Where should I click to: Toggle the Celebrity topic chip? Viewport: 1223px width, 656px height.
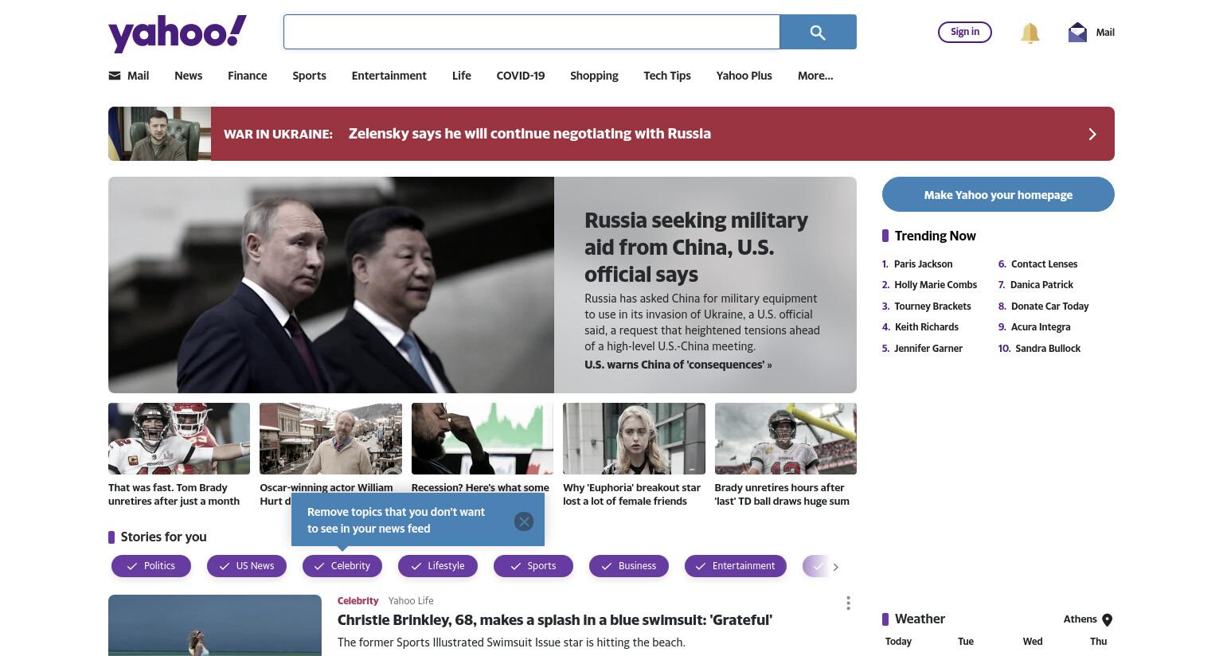tap(342, 566)
